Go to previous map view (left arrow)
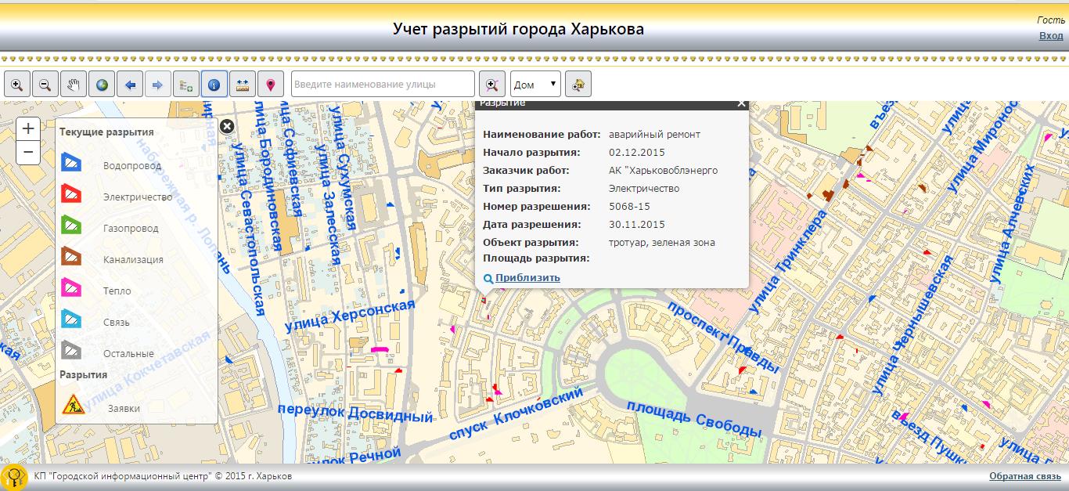Screen dimensions: 1069x491 pyautogui.click(x=130, y=84)
